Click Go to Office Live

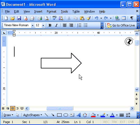click(x=121, y=25)
